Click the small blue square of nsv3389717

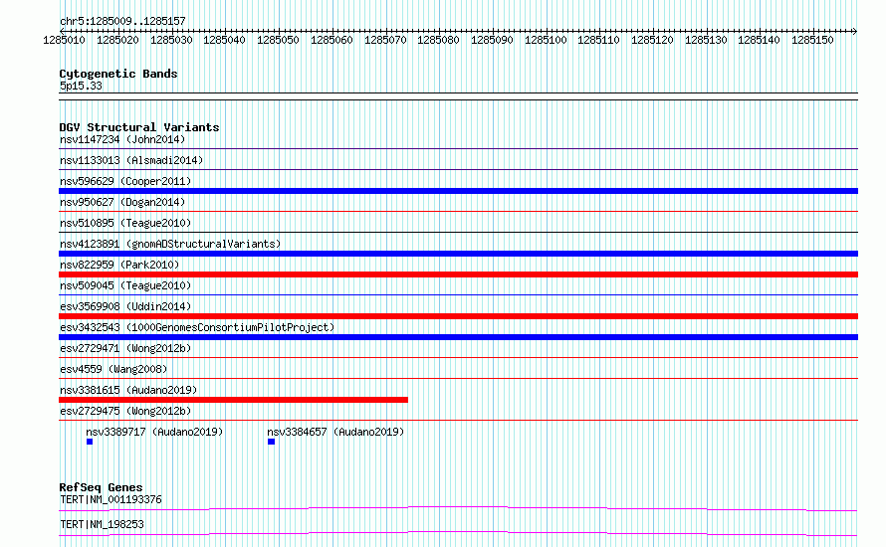pyautogui.click(x=90, y=442)
